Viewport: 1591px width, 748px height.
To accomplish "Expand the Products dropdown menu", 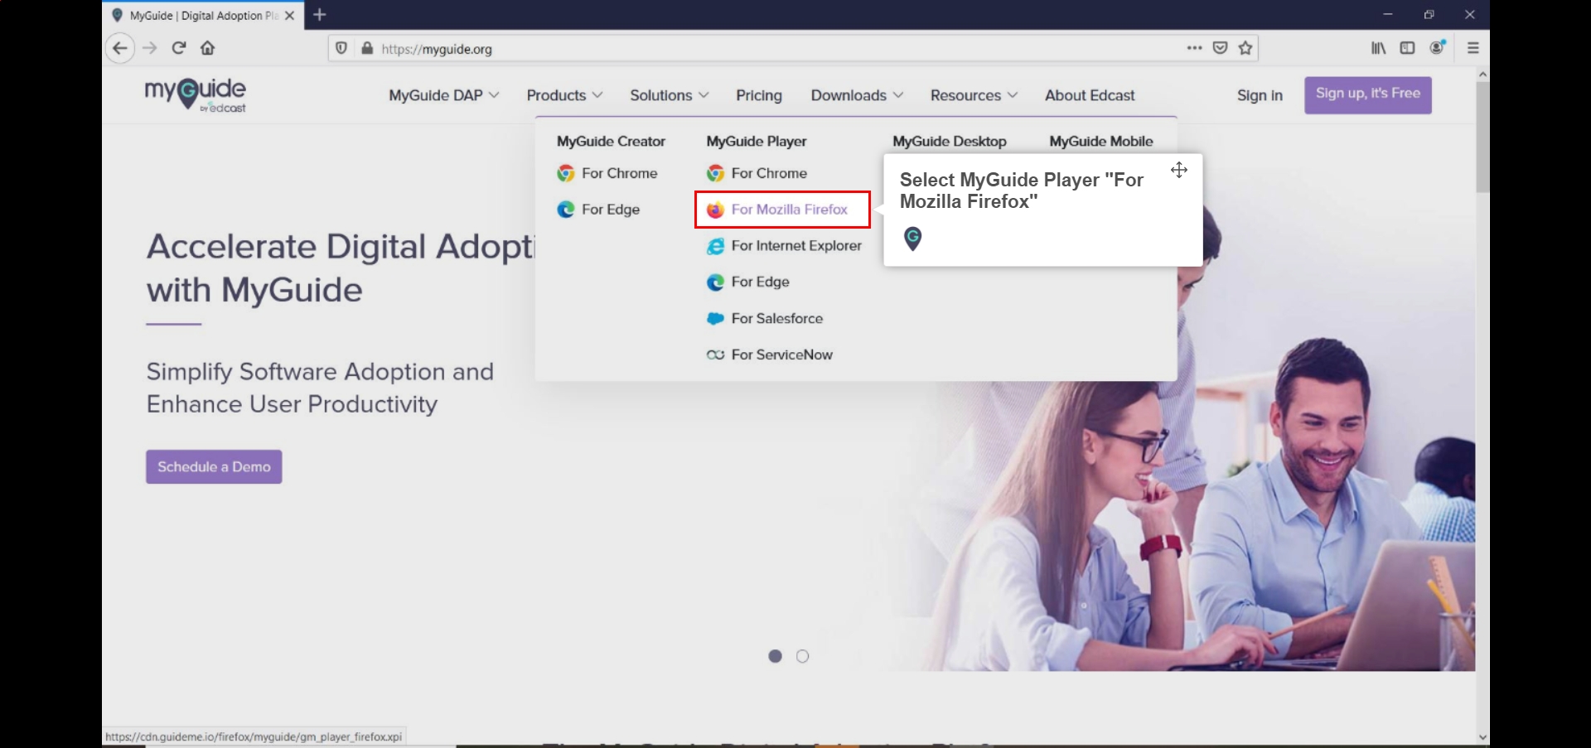I will tap(564, 95).
